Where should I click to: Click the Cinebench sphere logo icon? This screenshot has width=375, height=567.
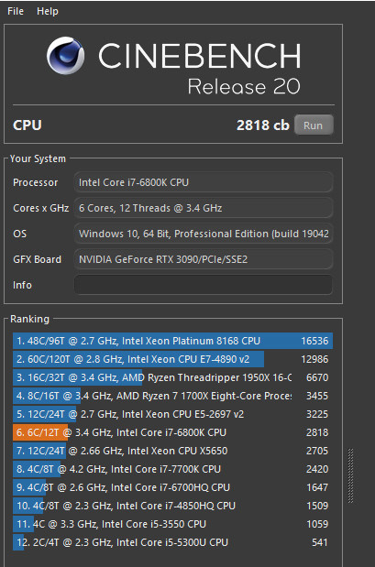coord(65,55)
